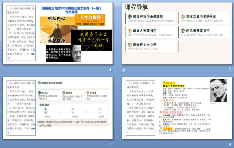This screenshot has width=234, height=148.
Task: Click the 04 numbered badge on slide 2
Action: tap(183, 31)
